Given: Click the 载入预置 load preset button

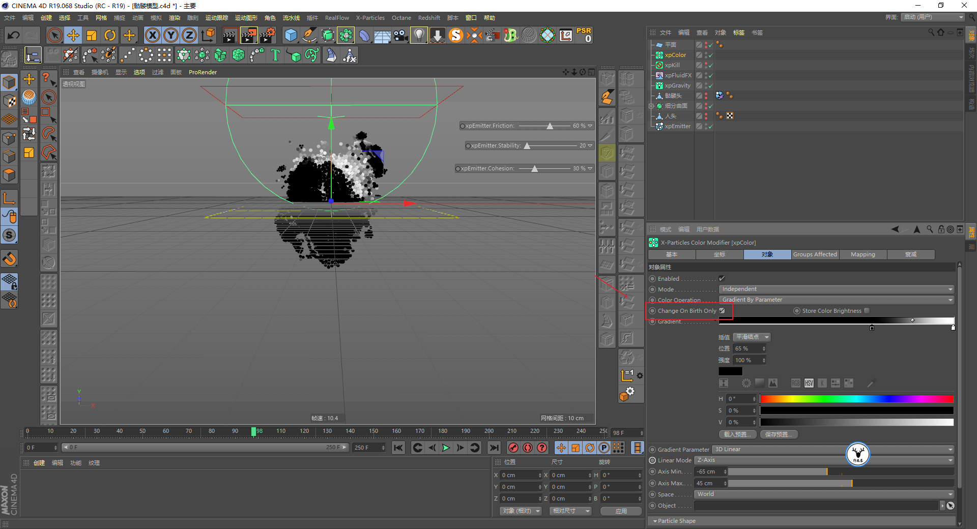Looking at the screenshot, I should tap(737, 434).
